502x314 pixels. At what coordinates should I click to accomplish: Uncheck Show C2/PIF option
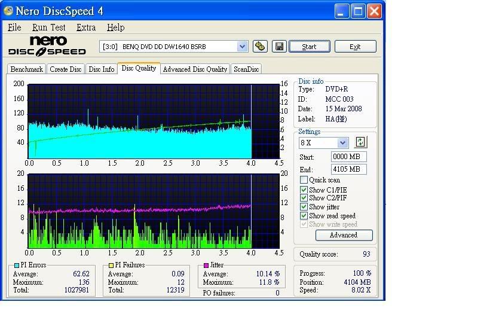pyautogui.click(x=304, y=198)
